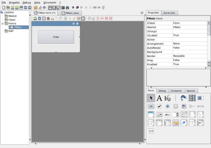Create a new project with the blank page icon
Viewport: 211px width, 148px height.
click(4, 8)
